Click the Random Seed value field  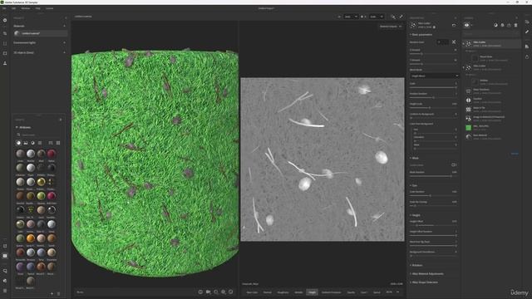tap(442, 42)
